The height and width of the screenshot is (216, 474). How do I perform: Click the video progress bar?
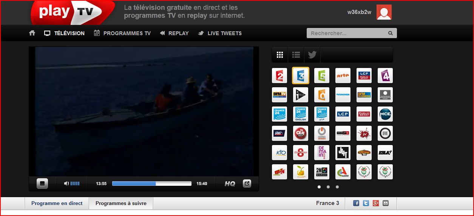tap(151, 184)
